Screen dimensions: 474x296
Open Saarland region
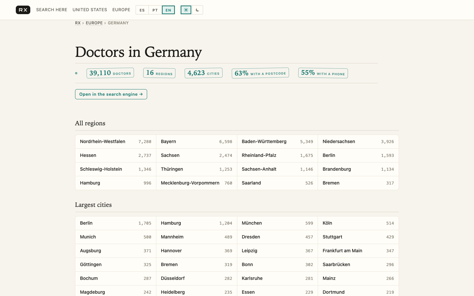(x=277, y=183)
